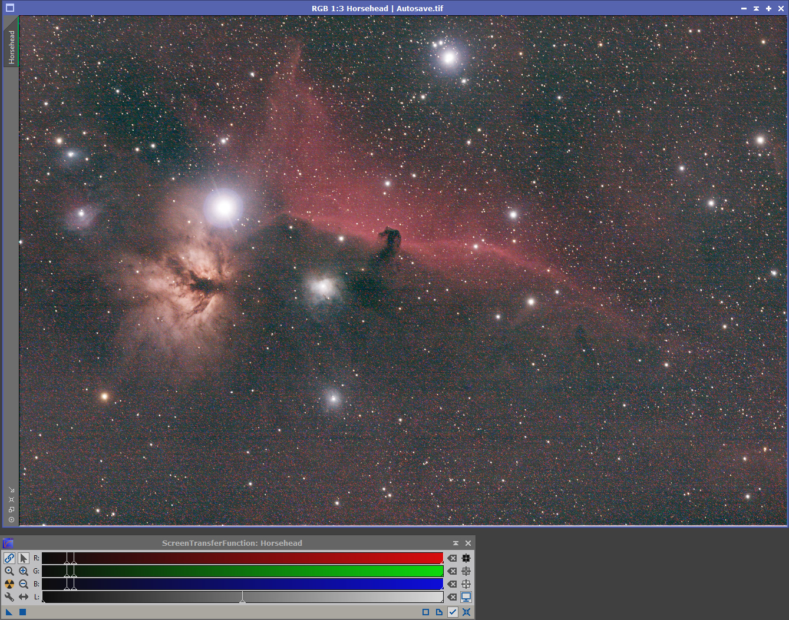Viewport: 789px width, 620px height.
Task: Reset the G channel with its eraser icon
Action: pyautogui.click(x=452, y=571)
